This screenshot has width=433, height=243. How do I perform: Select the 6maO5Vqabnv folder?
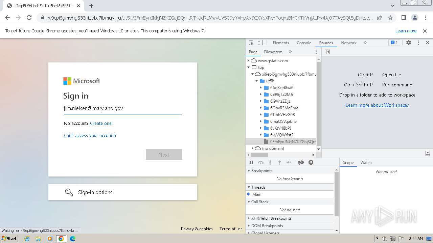click(x=283, y=122)
